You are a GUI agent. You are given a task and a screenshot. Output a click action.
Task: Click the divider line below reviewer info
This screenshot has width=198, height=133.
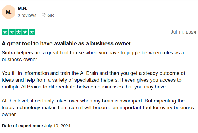tap(99, 24)
